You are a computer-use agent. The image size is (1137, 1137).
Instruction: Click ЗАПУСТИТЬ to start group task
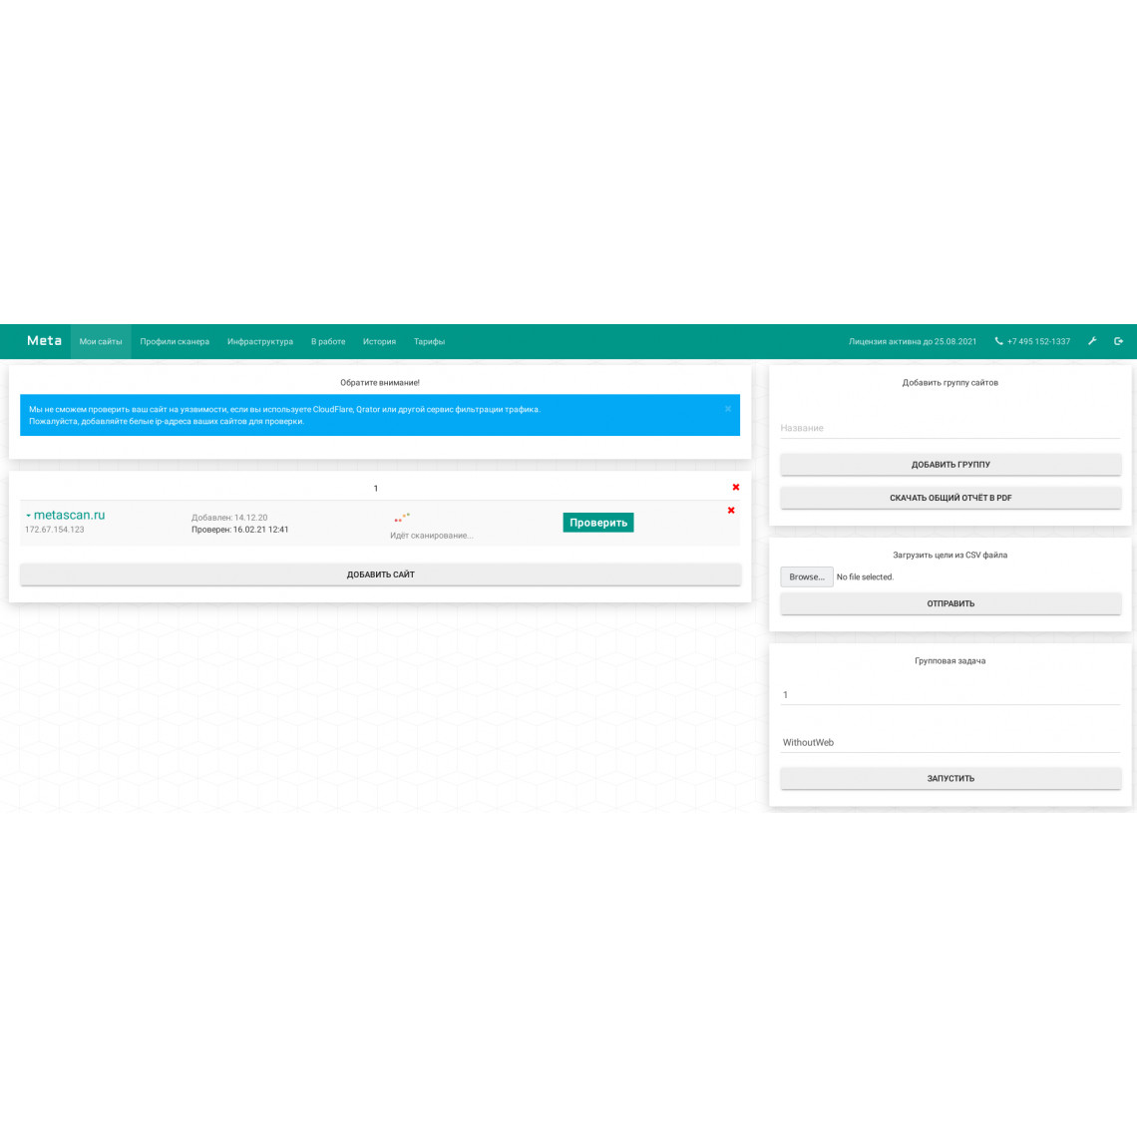tap(950, 778)
